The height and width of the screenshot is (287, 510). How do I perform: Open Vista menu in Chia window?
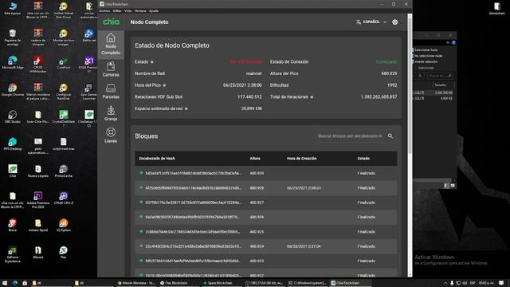[127, 11]
